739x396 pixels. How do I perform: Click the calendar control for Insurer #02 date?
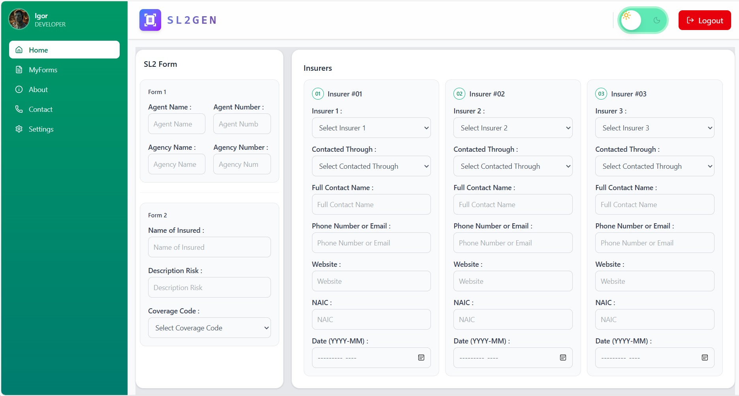563,357
